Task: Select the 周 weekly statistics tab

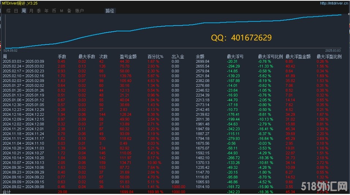Action: [x=23, y=11]
